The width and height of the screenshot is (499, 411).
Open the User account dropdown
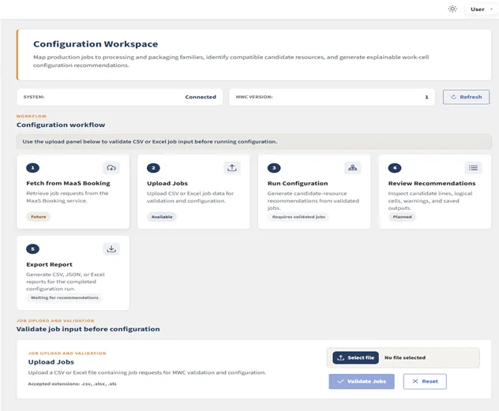point(481,9)
